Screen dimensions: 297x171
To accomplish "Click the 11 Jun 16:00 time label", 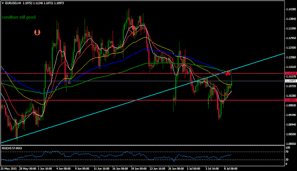I will point(102,168).
